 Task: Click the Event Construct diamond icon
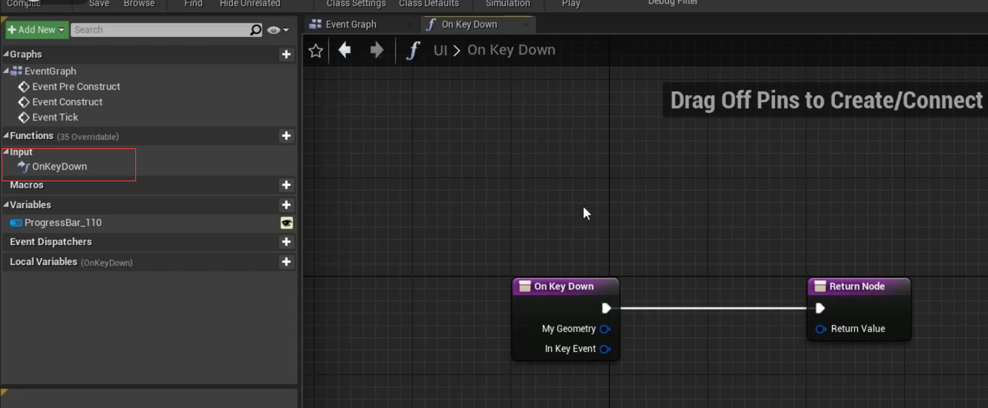pyautogui.click(x=24, y=102)
